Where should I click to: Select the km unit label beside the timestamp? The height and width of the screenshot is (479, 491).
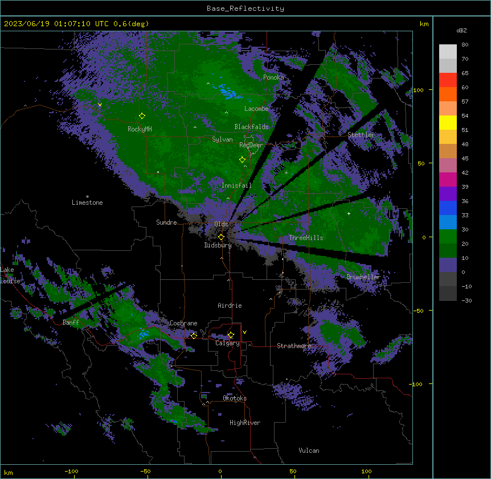point(424,24)
